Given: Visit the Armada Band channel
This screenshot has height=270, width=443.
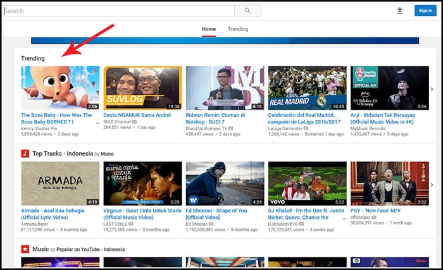Looking at the screenshot, I should coord(34,224).
